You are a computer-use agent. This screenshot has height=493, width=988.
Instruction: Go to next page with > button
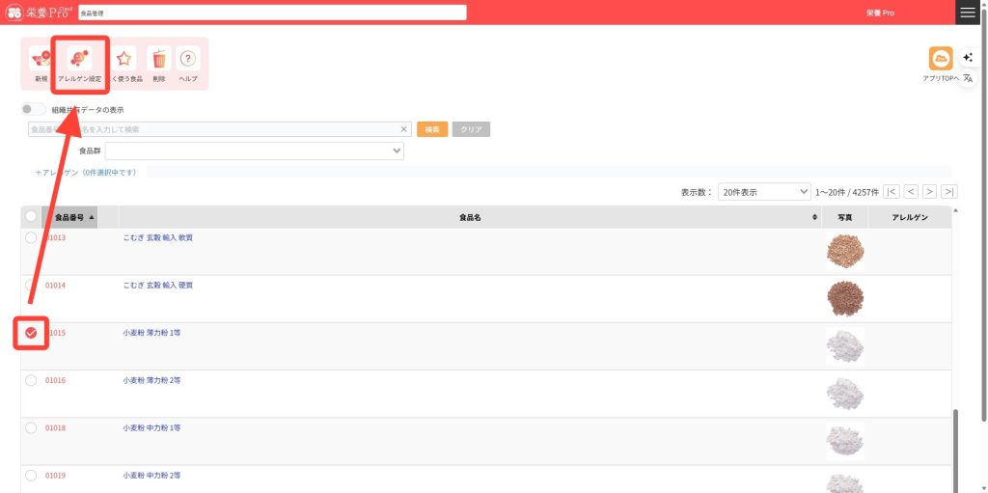click(x=930, y=192)
